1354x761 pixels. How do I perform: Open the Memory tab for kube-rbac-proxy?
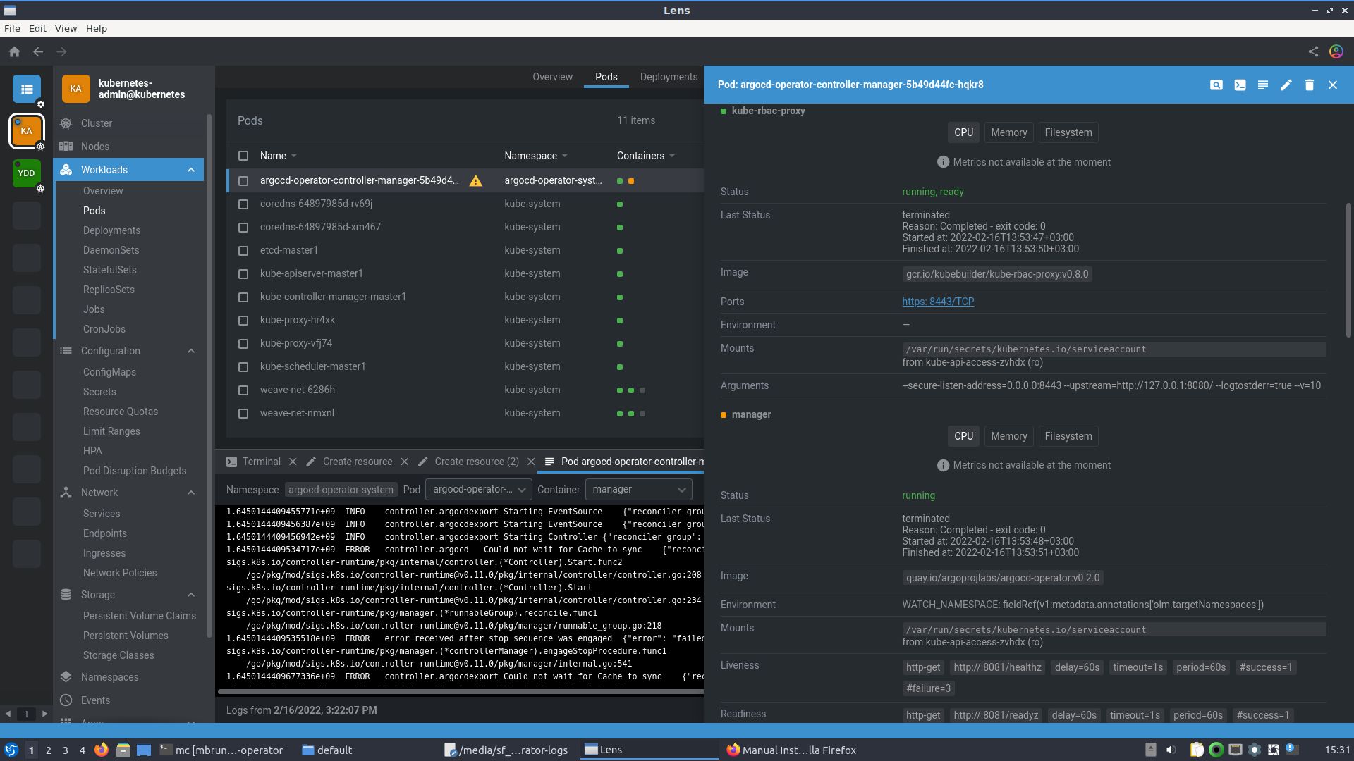click(x=1008, y=132)
